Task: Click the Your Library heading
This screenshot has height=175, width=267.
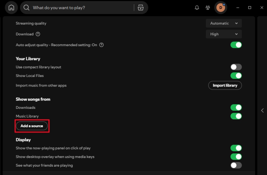Action: pos(28,59)
